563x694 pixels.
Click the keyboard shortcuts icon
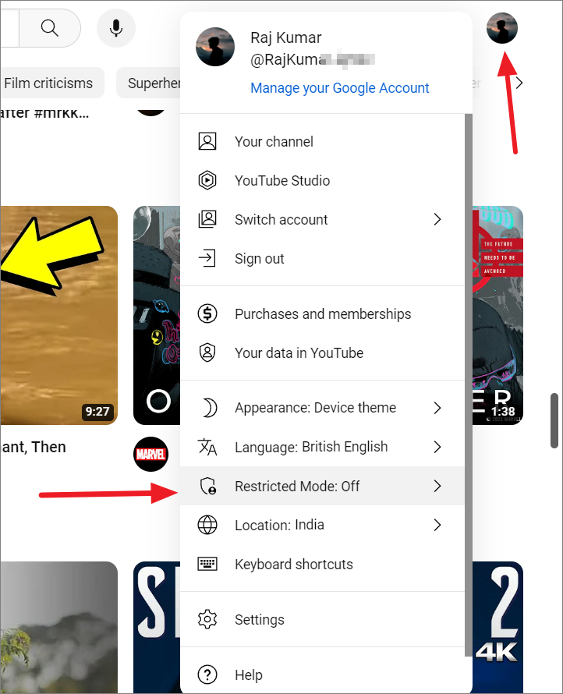(x=207, y=564)
